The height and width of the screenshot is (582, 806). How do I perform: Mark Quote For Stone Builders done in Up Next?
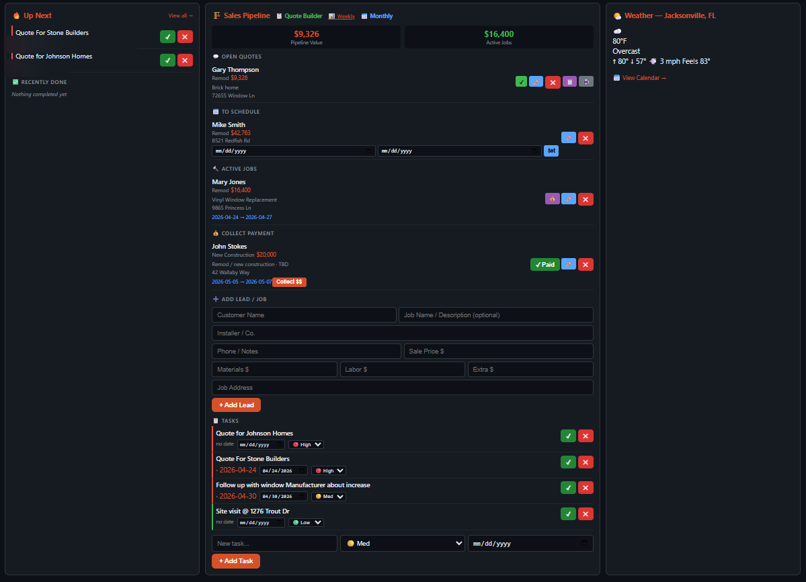point(167,37)
